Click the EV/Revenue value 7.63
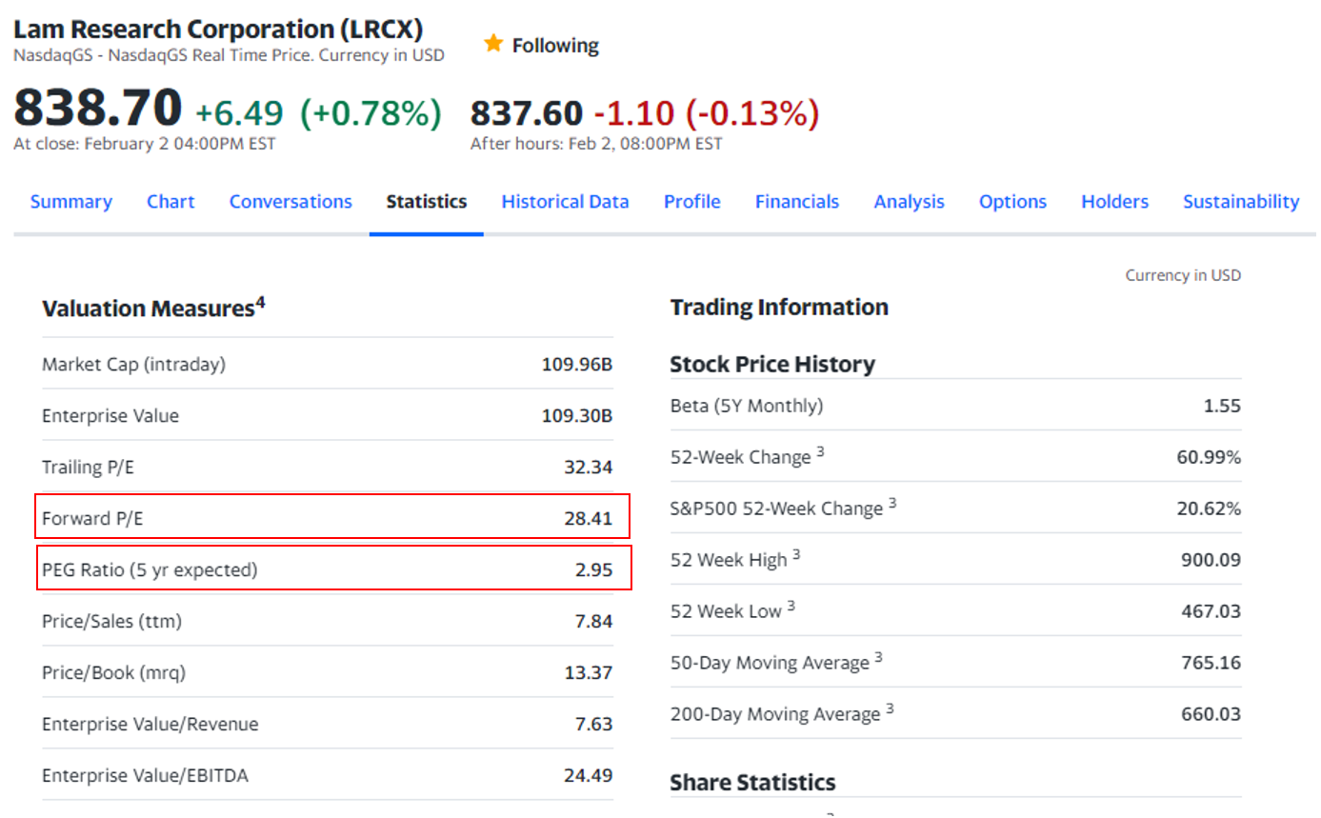The height and width of the screenshot is (818, 1321). coord(593,724)
